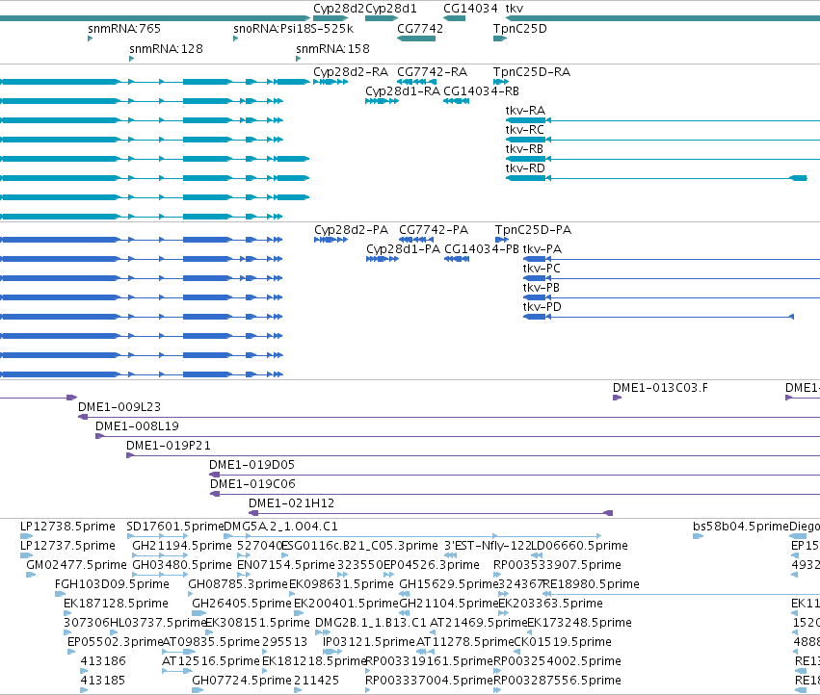Select EST 413185
The width and height of the screenshot is (820, 695).
click(84, 690)
